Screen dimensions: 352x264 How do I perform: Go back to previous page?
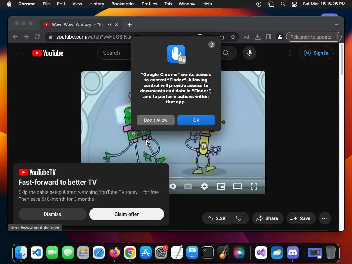coord(15,37)
